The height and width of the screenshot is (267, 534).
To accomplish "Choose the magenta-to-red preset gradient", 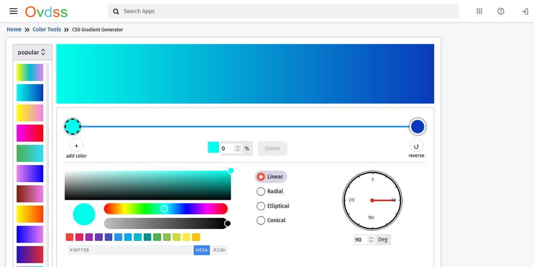I will (30, 133).
